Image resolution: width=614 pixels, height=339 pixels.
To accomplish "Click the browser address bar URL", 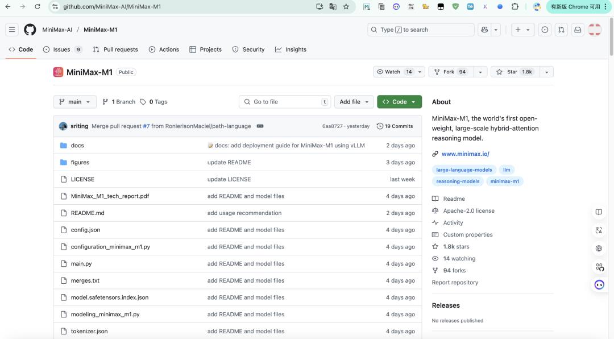I will pyautogui.click(x=112, y=7).
